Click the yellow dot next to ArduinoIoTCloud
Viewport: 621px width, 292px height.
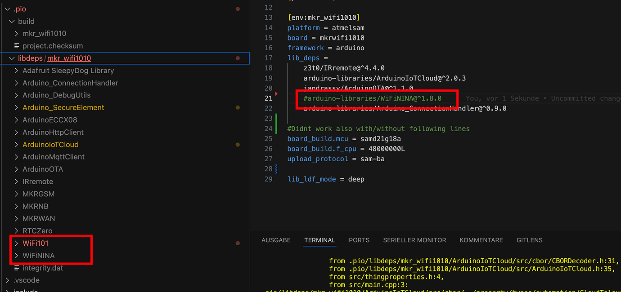pyautogui.click(x=238, y=144)
